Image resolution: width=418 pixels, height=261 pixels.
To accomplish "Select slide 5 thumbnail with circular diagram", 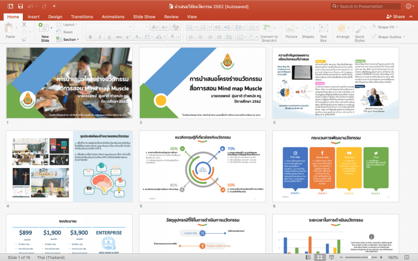I will [x=202, y=166].
